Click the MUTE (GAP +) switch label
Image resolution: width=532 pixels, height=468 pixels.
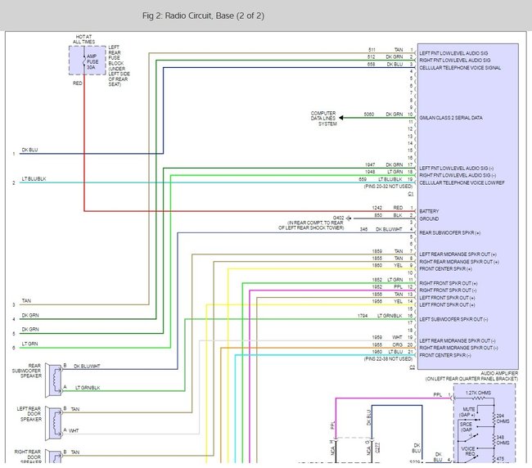point(468,412)
